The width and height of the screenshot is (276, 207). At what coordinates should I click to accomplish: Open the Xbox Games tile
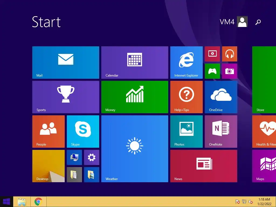coord(212,71)
